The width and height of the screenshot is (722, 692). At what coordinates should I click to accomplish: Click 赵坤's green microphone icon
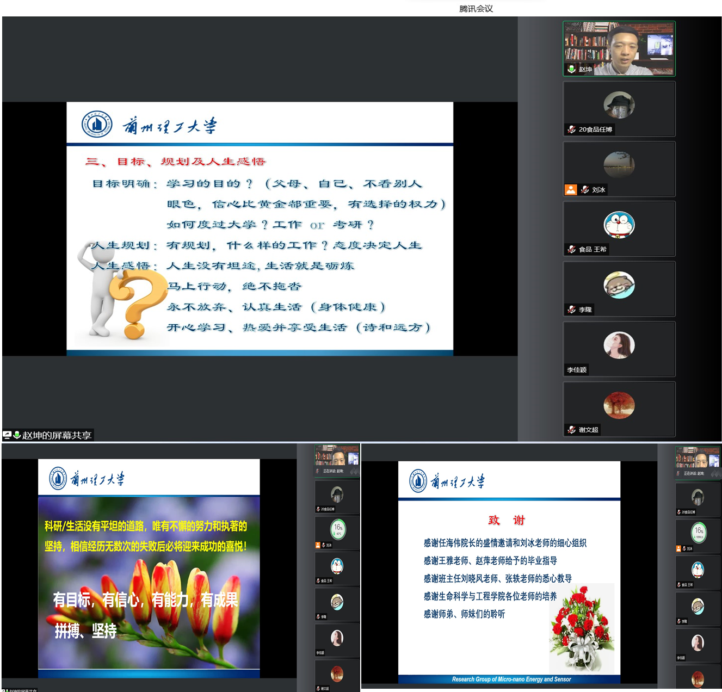(571, 69)
